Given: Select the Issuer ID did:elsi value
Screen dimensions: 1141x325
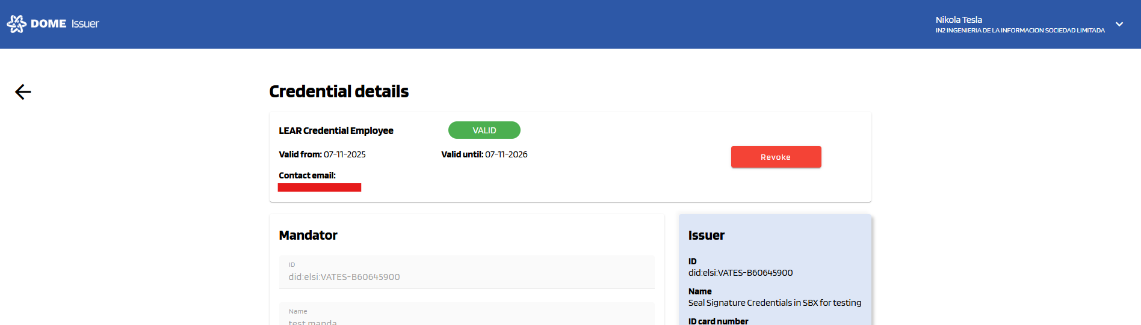Looking at the screenshot, I should [740, 273].
